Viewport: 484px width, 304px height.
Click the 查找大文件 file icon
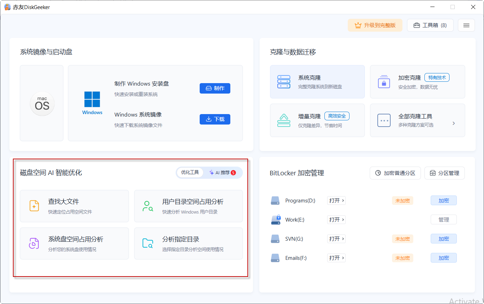(34, 206)
